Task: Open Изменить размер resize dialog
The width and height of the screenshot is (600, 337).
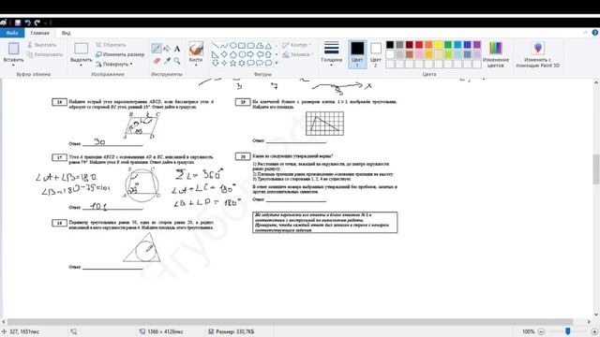Action: click(x=120, y=54)
